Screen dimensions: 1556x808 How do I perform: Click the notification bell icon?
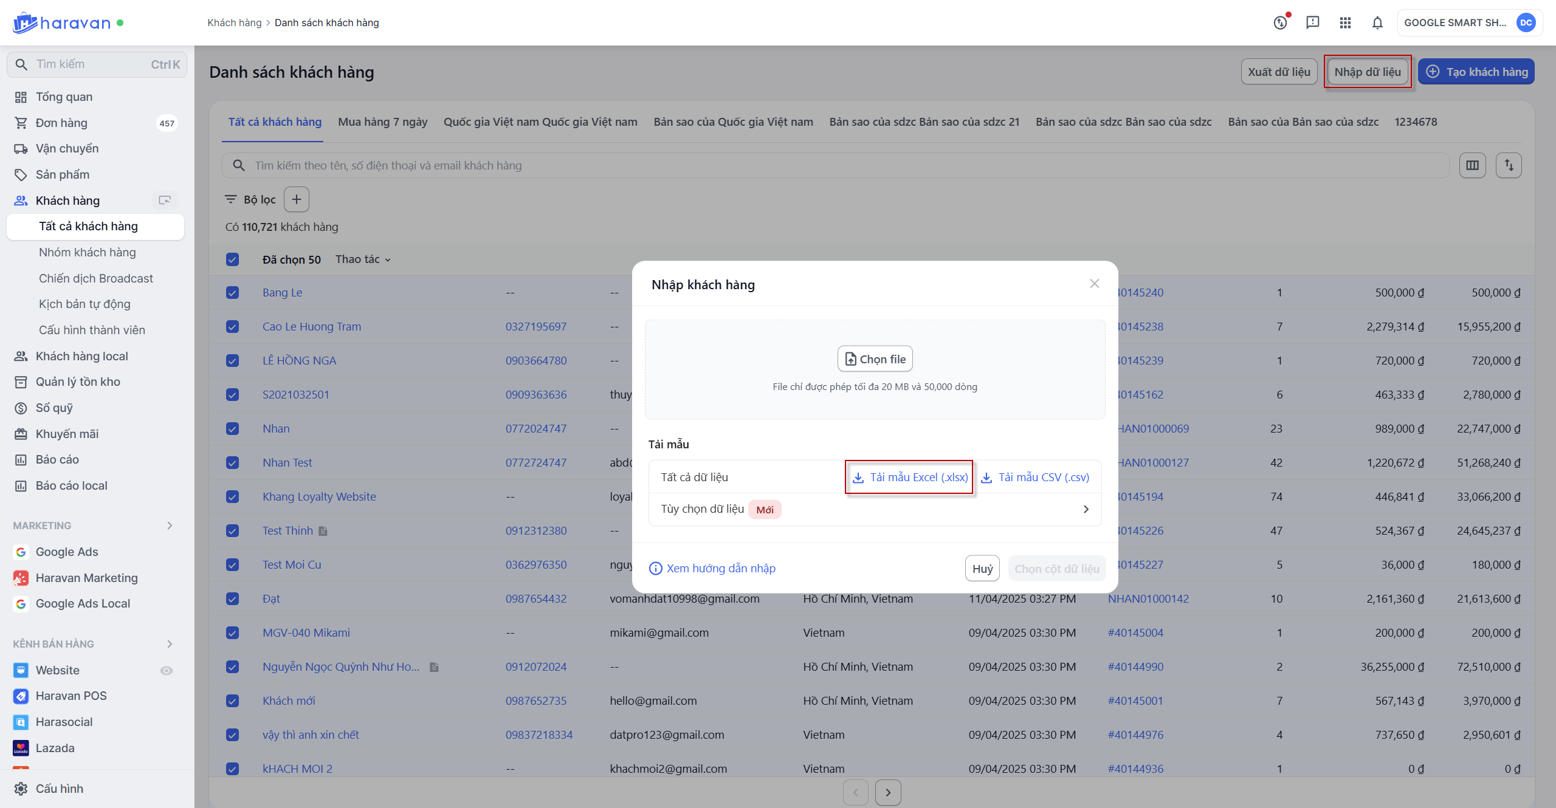(1377, 23)
